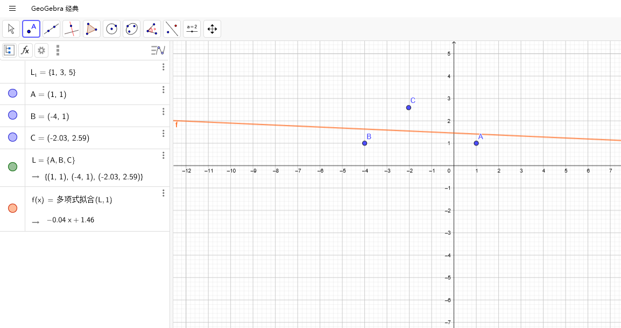Open three-dot menu next to point B
This screenshot has width=621, height=328.
pyautogui.click(x=163, y=111)
